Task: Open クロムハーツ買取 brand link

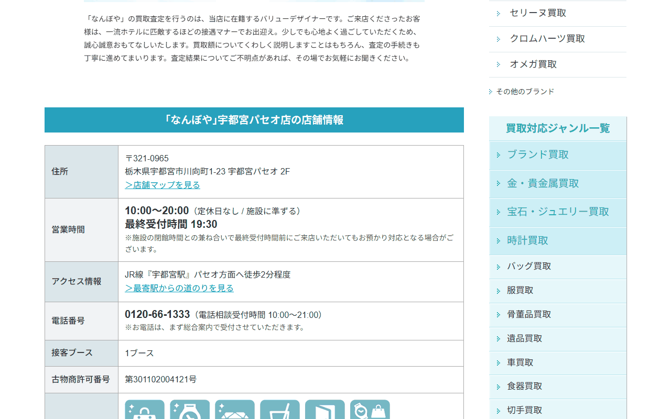Action: [558, 39]
